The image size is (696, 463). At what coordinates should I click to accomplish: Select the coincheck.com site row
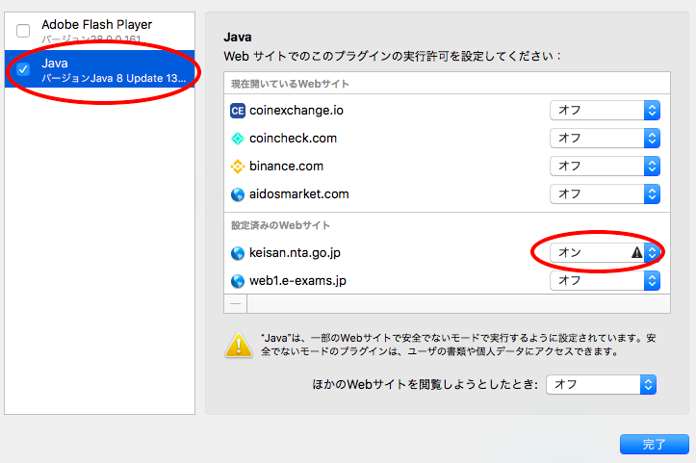[447, 138]
